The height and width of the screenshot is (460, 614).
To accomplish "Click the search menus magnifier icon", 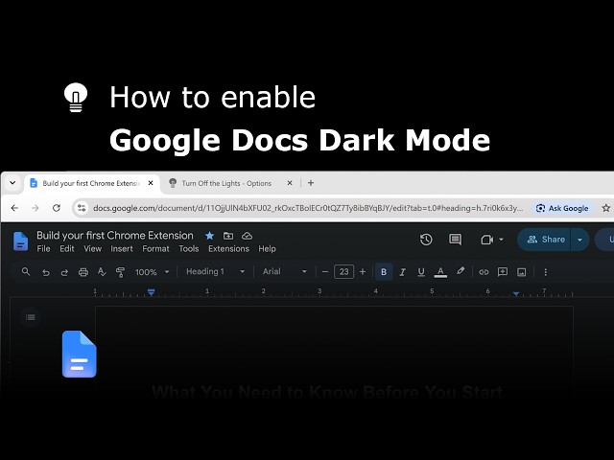I will tap(26, 271).
